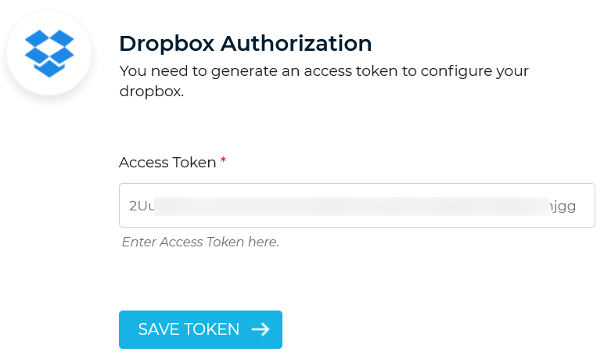Click the red required asterisk

click(x=223, y=160)
